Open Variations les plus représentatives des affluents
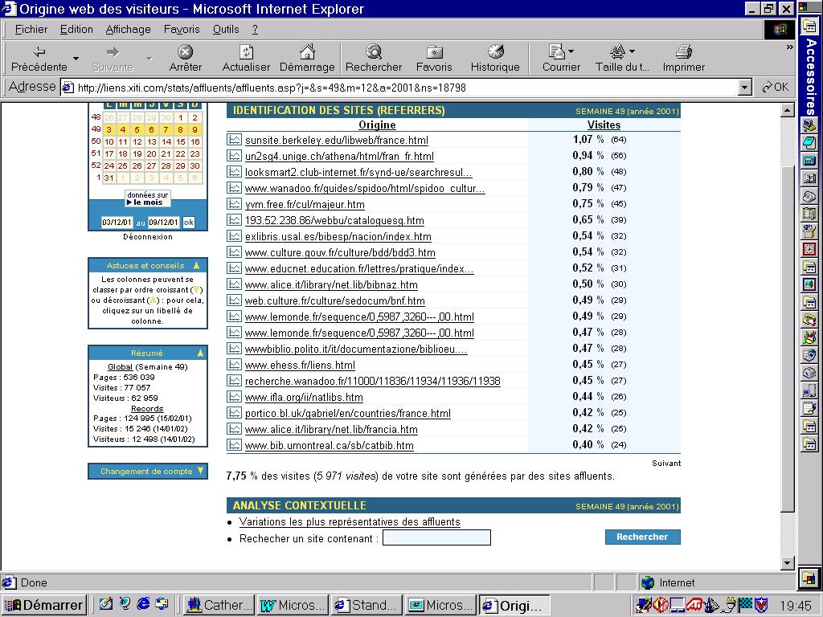 coord(350,522)
